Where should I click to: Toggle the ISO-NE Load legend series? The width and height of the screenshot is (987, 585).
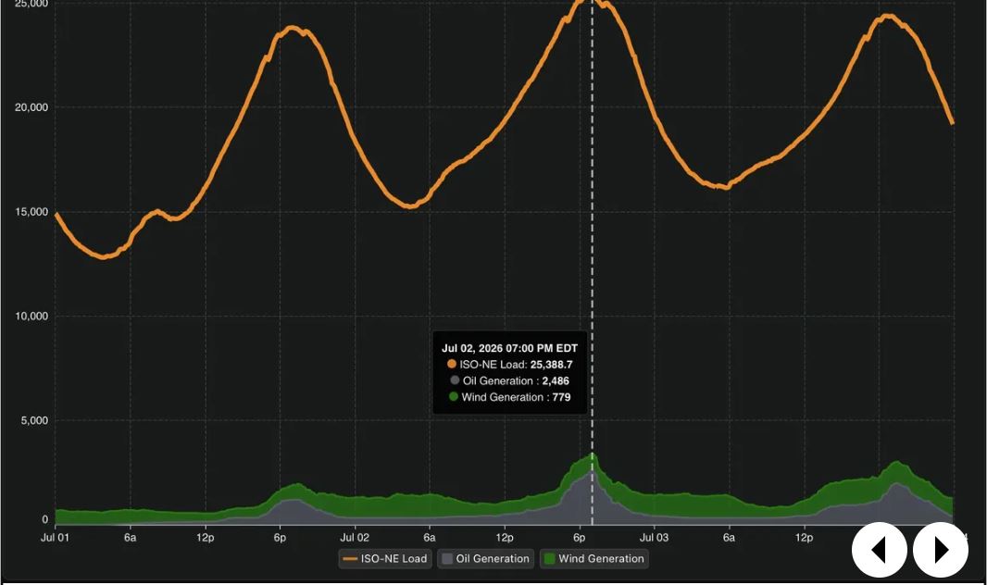[385, 558]
